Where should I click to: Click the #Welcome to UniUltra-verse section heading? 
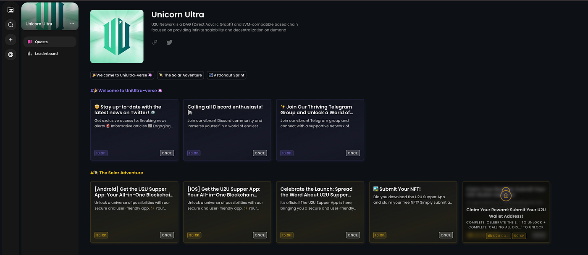pyautogui.click(x=126, y=90)
